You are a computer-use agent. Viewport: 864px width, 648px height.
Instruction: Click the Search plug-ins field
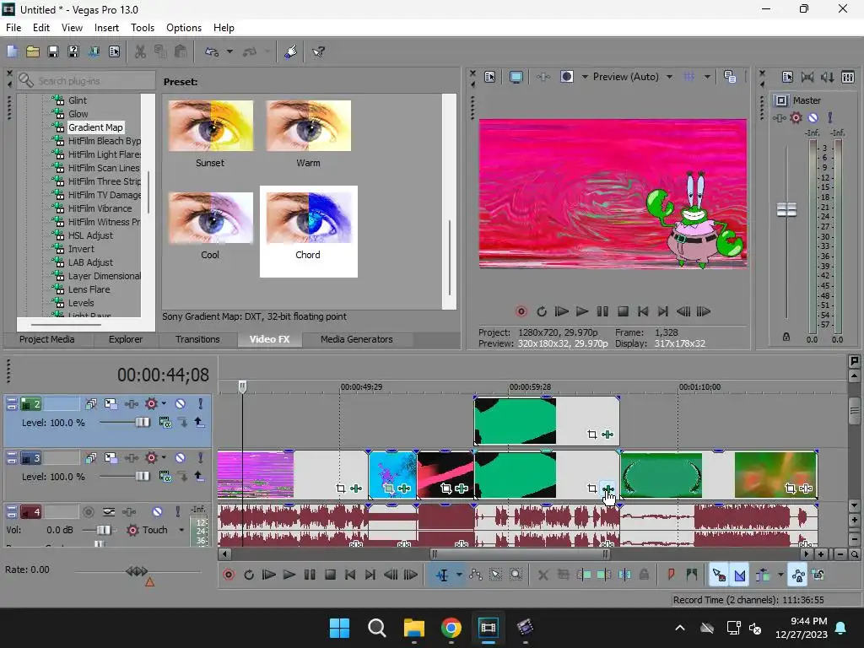pyautogui.click(x=86, y=81)
